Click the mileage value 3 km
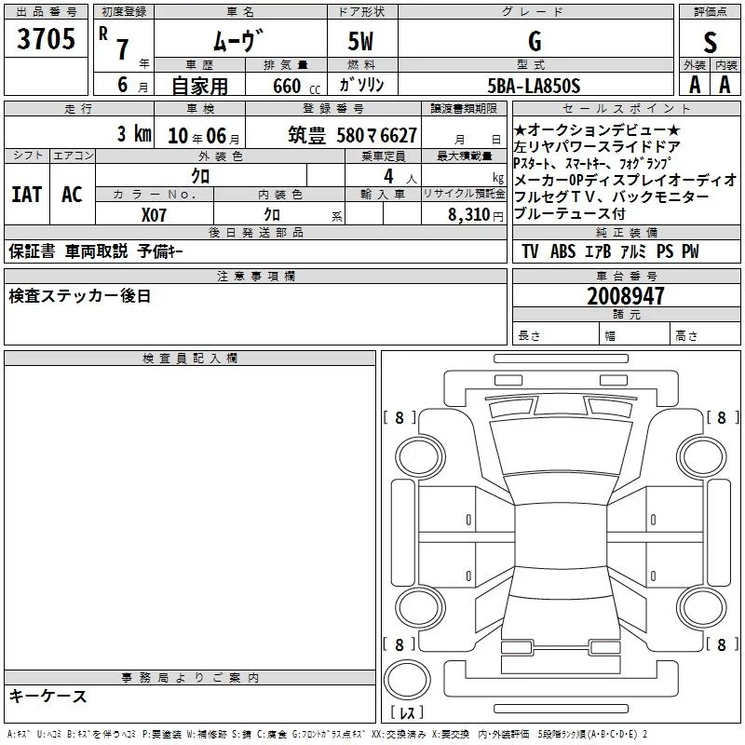Screen dimensions: 745x745 tap(134, 134)
